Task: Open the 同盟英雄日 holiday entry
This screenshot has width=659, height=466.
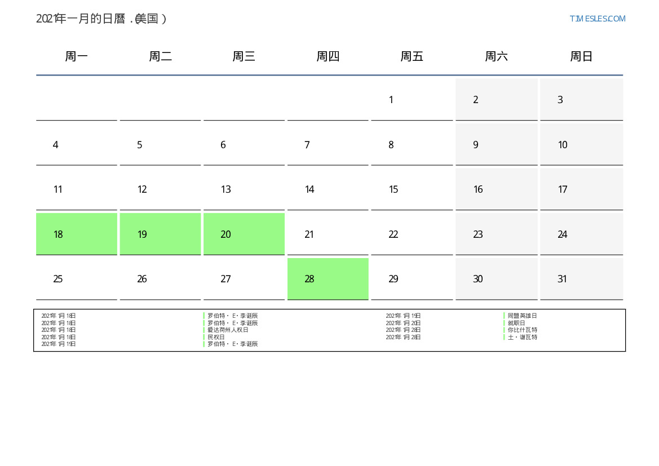Action: click(522, 316)
